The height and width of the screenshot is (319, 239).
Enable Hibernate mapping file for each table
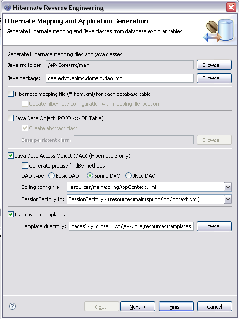[x=10, y=94]
